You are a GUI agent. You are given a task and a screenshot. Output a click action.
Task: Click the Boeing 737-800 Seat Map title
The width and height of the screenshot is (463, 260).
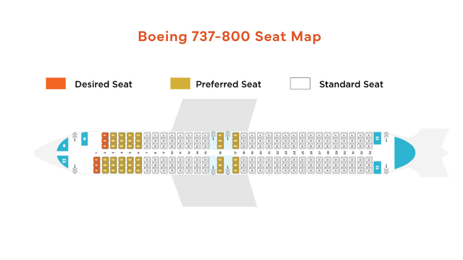(x=229, y=37)
